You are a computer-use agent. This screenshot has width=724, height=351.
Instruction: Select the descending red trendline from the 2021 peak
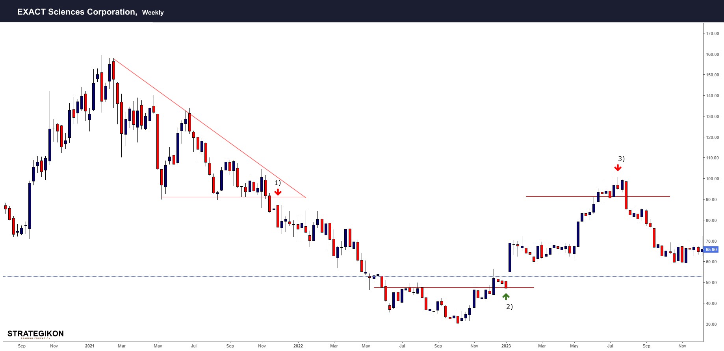click(x=209, y=128)
